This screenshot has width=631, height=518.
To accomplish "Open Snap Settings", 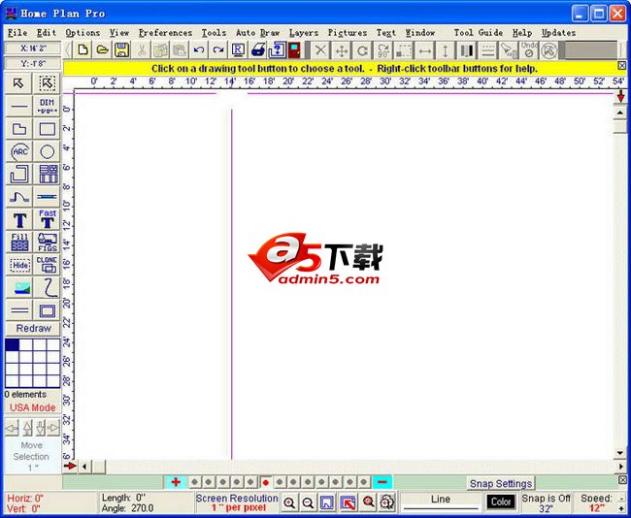I will (501, 483).
